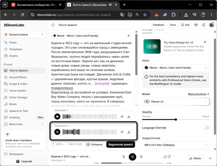Screen dimensions: 217x166
Task: Open user profile avatar in app header
Action: pos(212,25)
